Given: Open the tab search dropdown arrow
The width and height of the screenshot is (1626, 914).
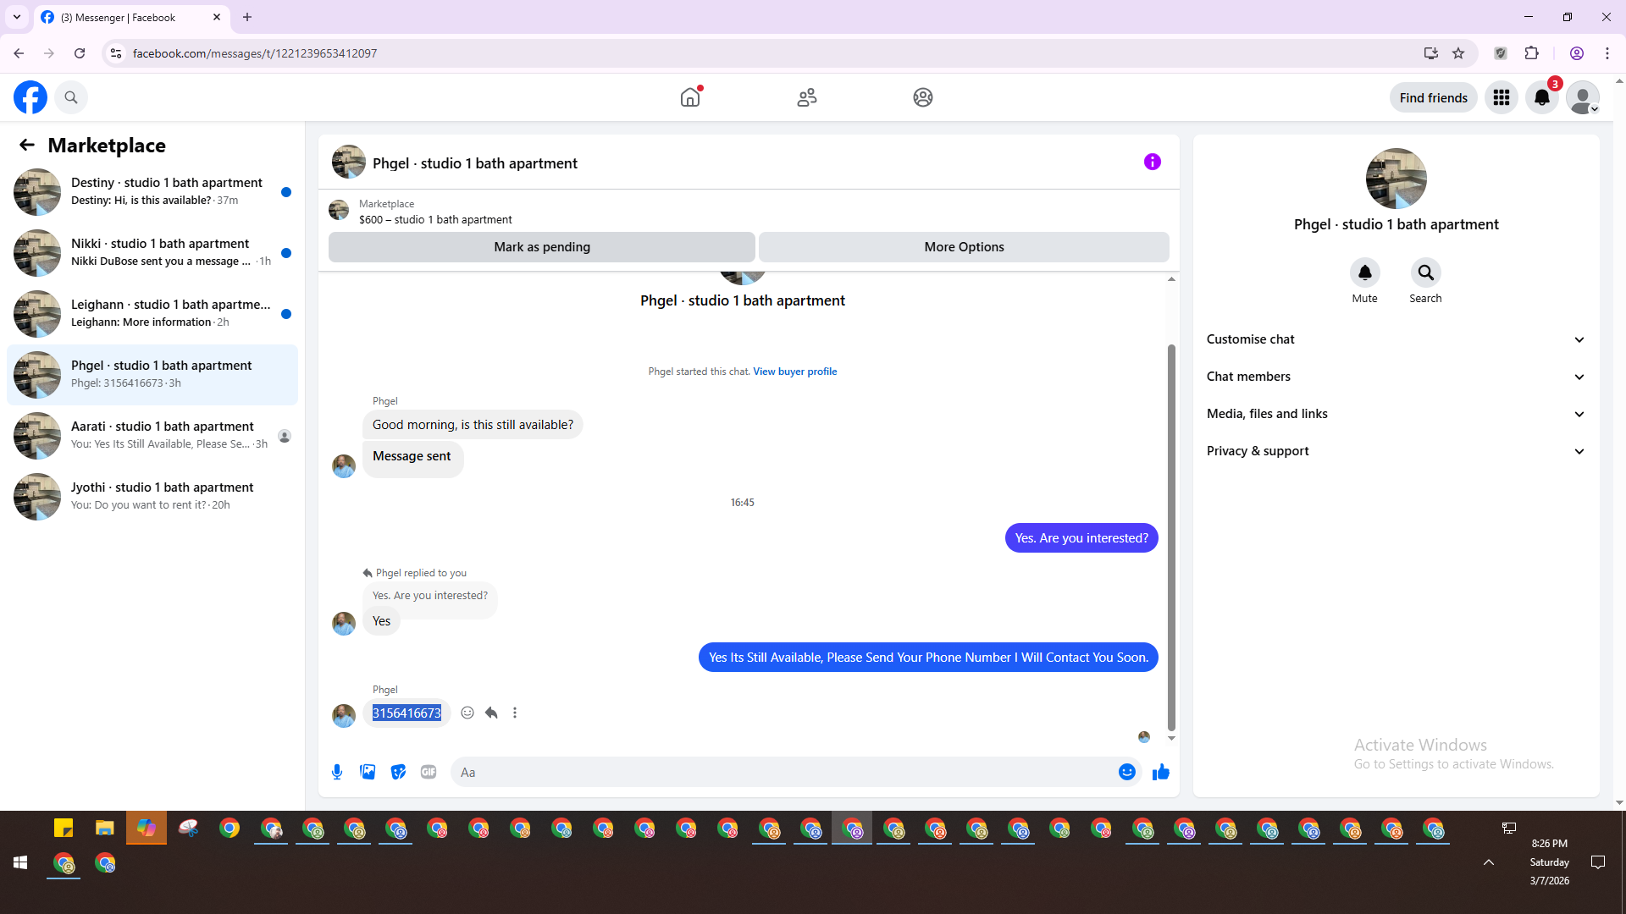Looking at the screenshot, I should click(17, 17).
